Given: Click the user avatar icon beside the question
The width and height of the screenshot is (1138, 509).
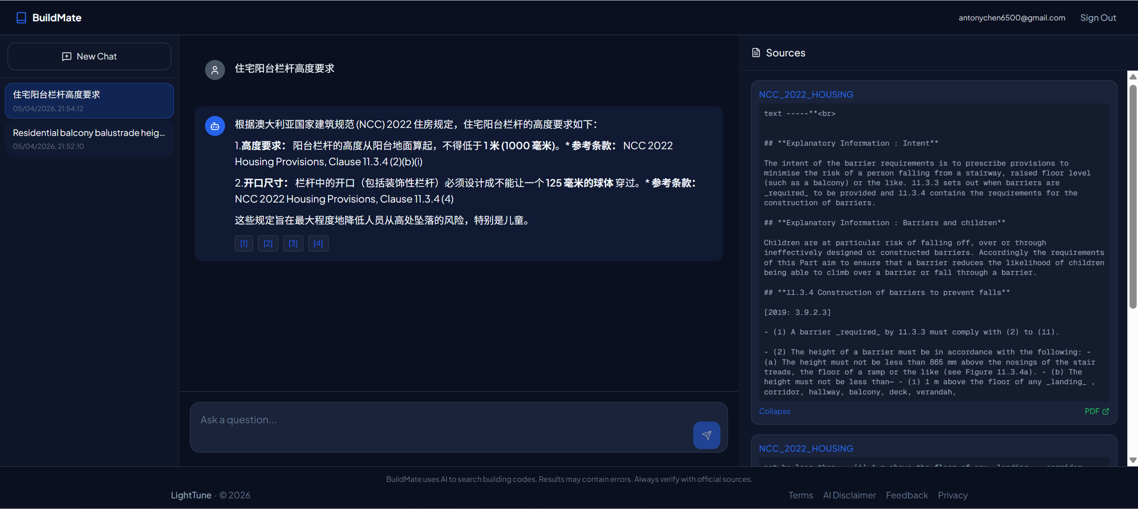Looking at the screenshot, I should 215,70.
